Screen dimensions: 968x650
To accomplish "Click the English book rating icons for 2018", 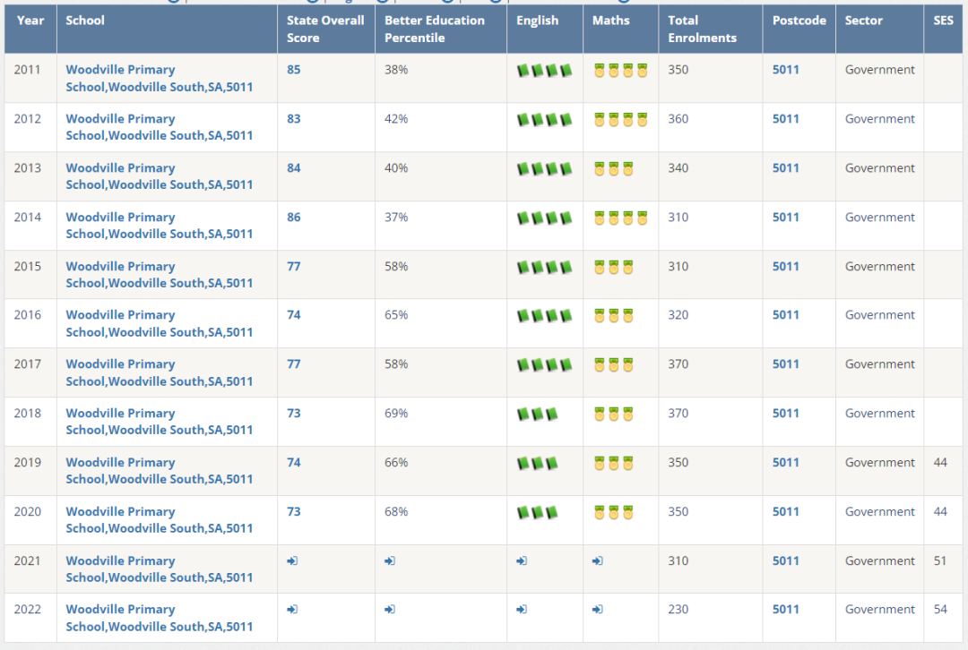I will (x=537, y=414).
